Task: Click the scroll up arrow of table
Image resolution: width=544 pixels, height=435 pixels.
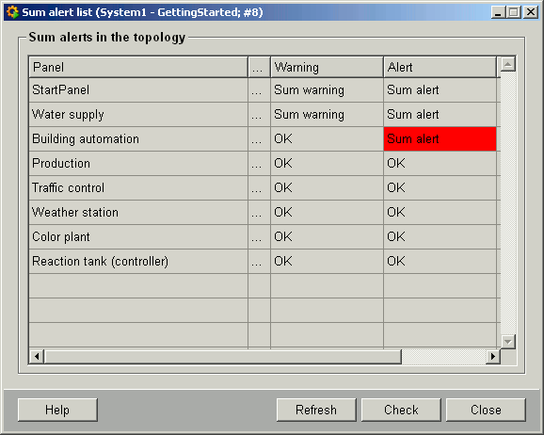Action: [507, 64]
